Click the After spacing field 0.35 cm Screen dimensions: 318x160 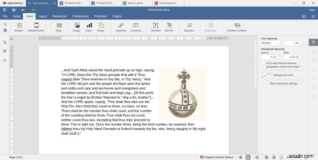click(293, 57)
